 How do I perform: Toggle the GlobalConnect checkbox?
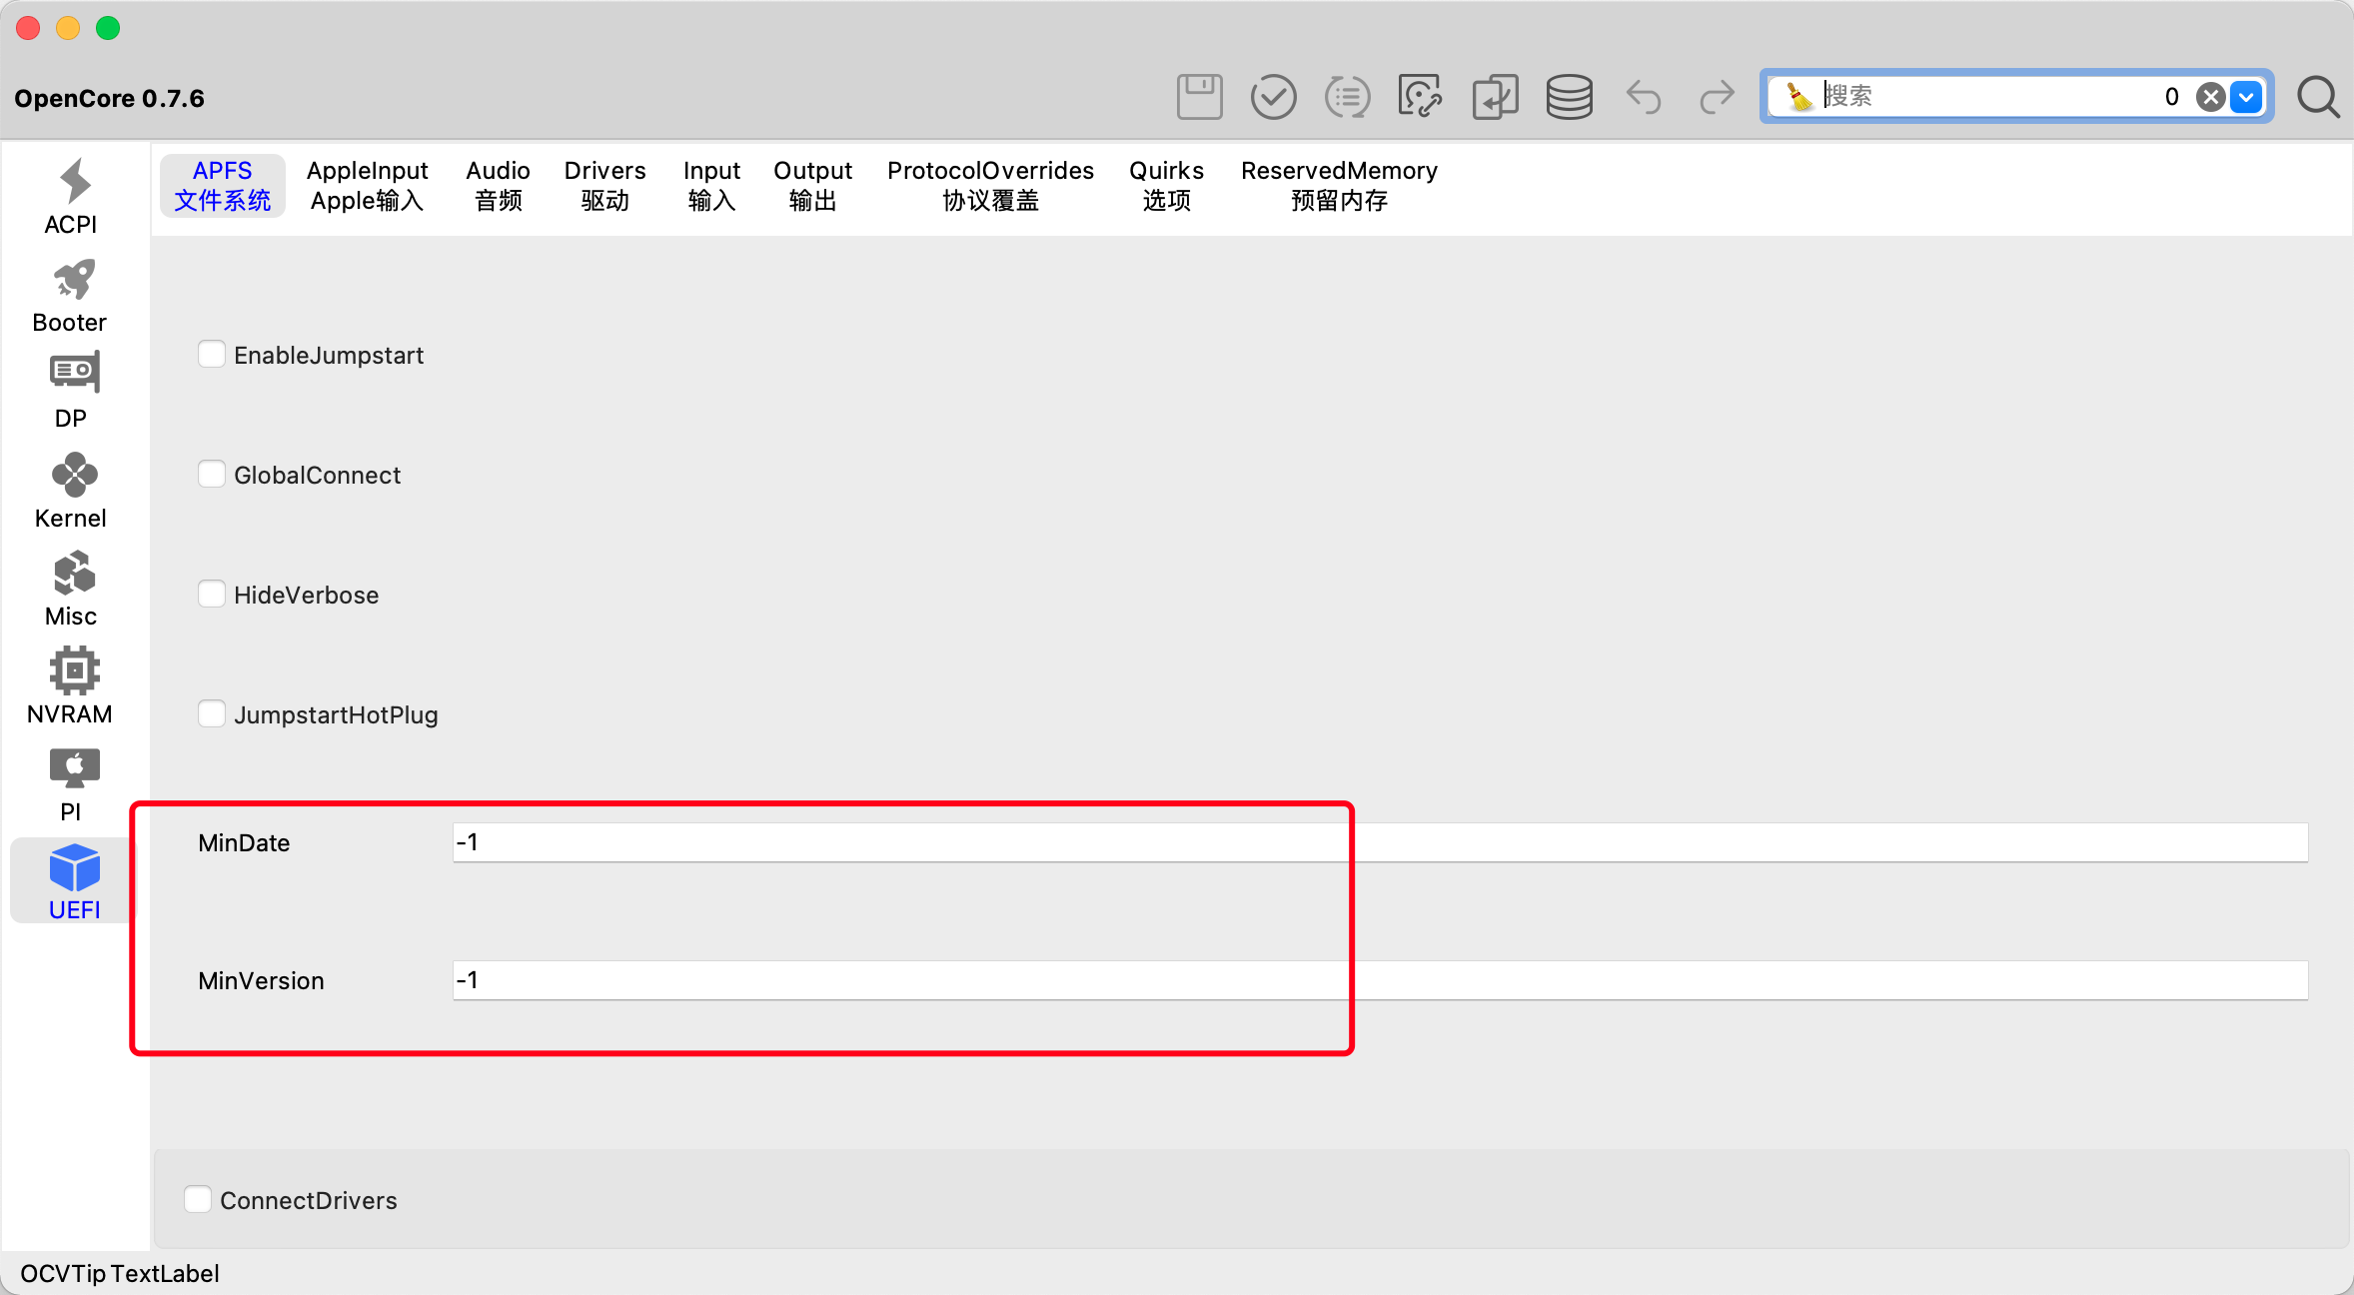tap(211, 474)
